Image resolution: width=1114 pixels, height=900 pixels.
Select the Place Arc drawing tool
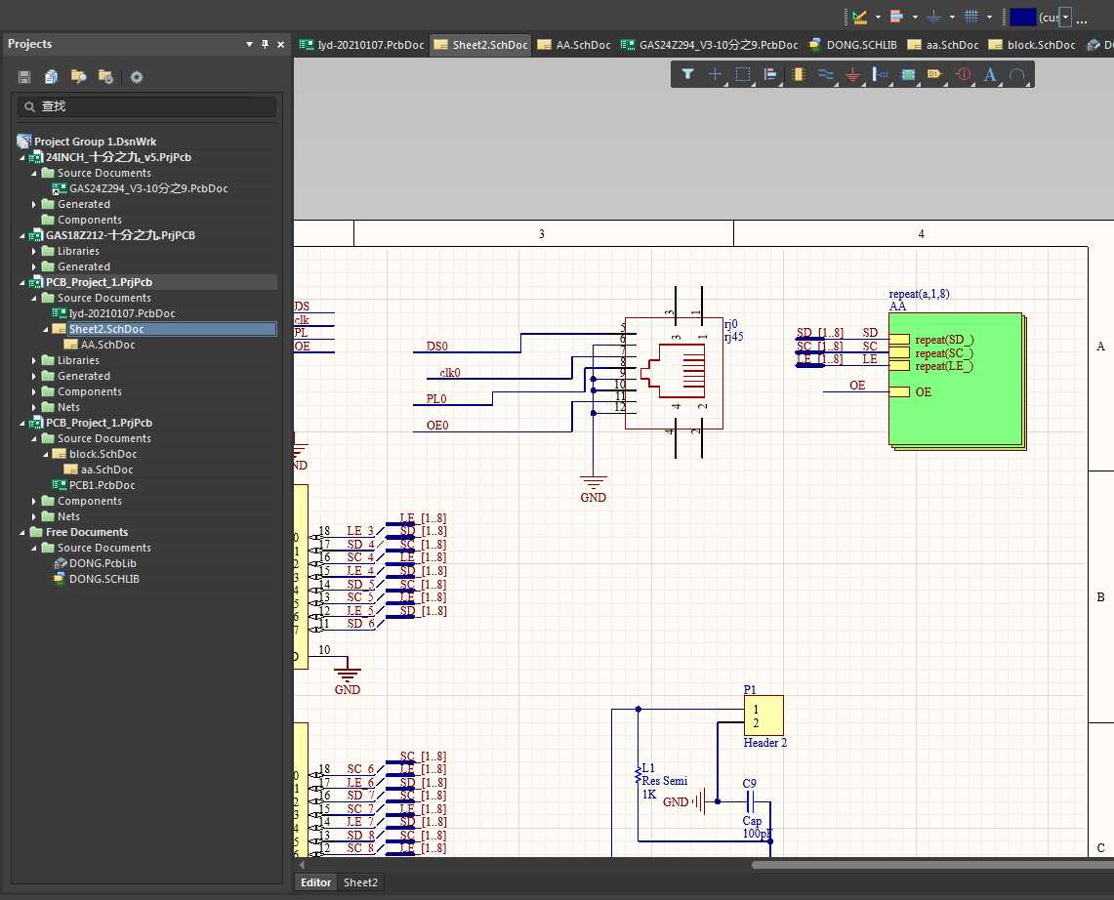pos(1017,74)
